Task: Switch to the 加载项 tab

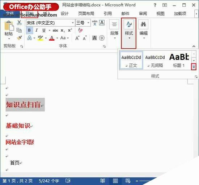Action: (180, 13)
